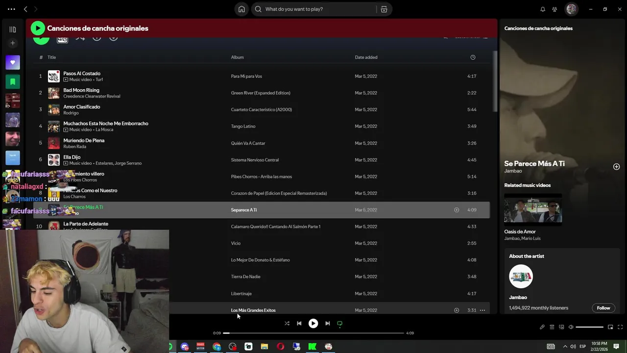The image size is (627, 353).
Task: Open Chrome from the Windows taskbar
Action: (x=217, y=347)
